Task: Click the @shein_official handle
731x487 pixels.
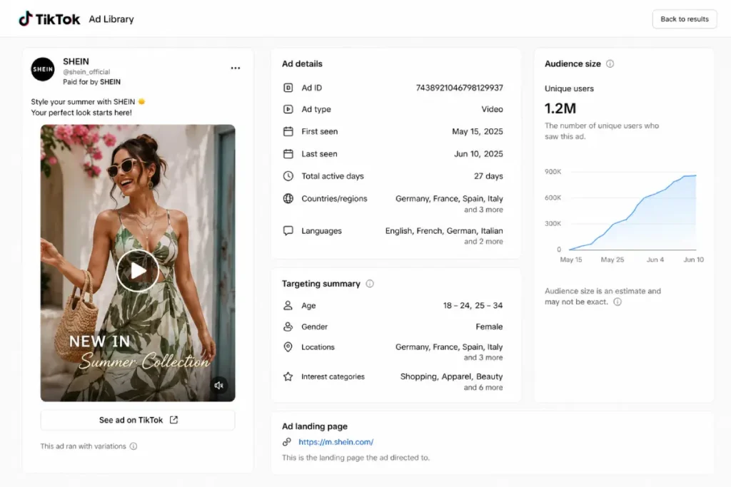Action: click(86, 72)
